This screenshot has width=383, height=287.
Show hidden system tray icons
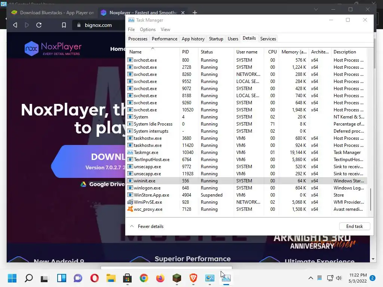coord(311,278)
